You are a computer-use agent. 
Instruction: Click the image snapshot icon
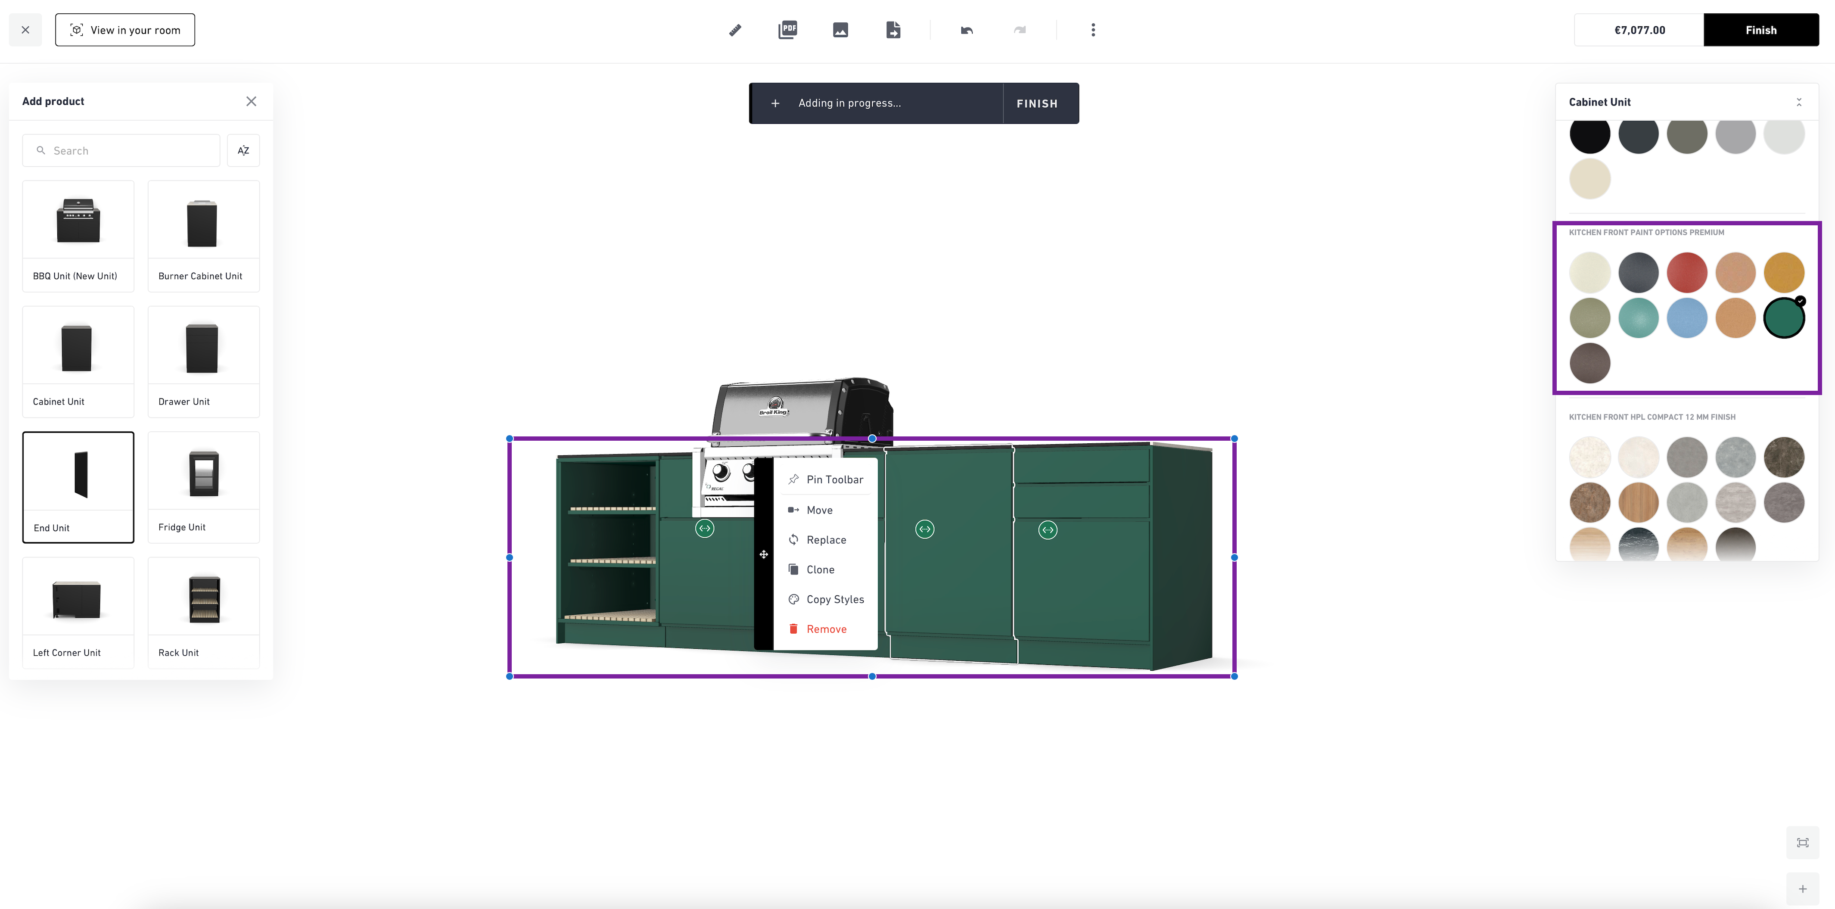[840, 30]
